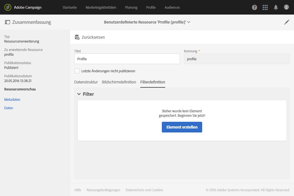Open the help question mark icon
This screenshot has height=196, width=294.
point(255,8)
